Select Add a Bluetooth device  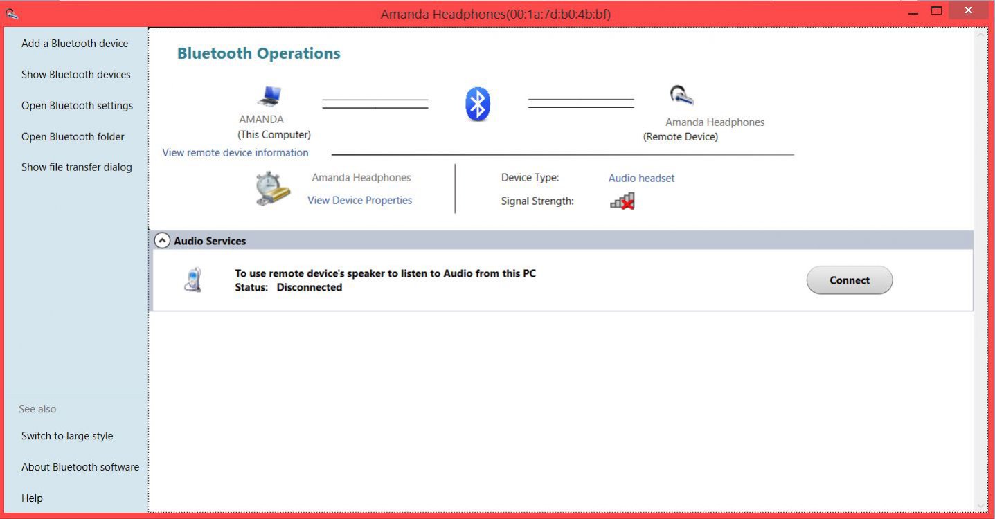pyautogui.click(x=75, y=43)
